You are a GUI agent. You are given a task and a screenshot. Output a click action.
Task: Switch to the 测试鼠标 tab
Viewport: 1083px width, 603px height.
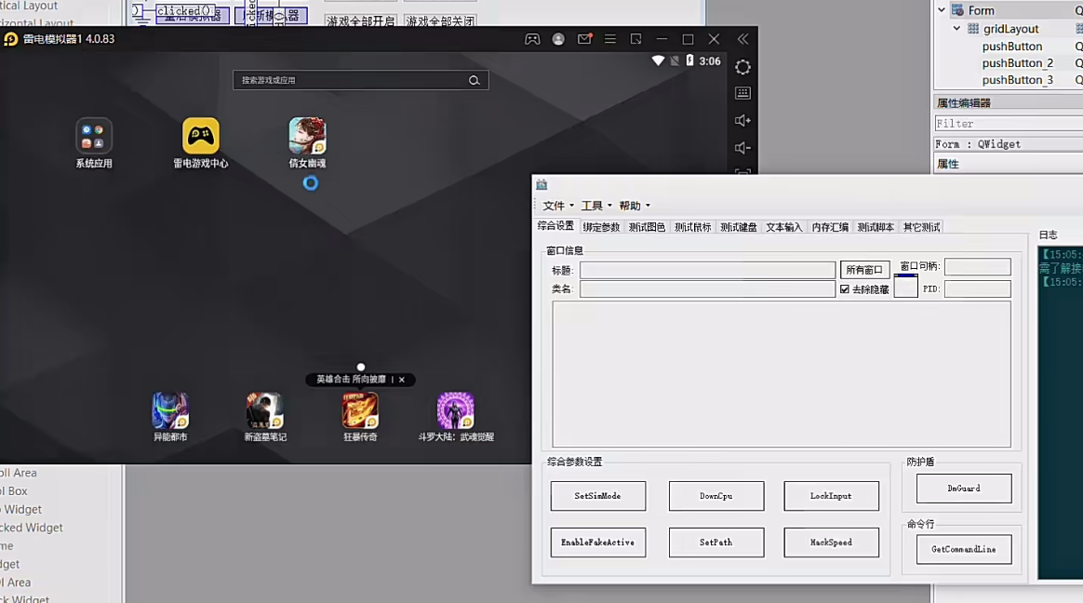[692, 227]
